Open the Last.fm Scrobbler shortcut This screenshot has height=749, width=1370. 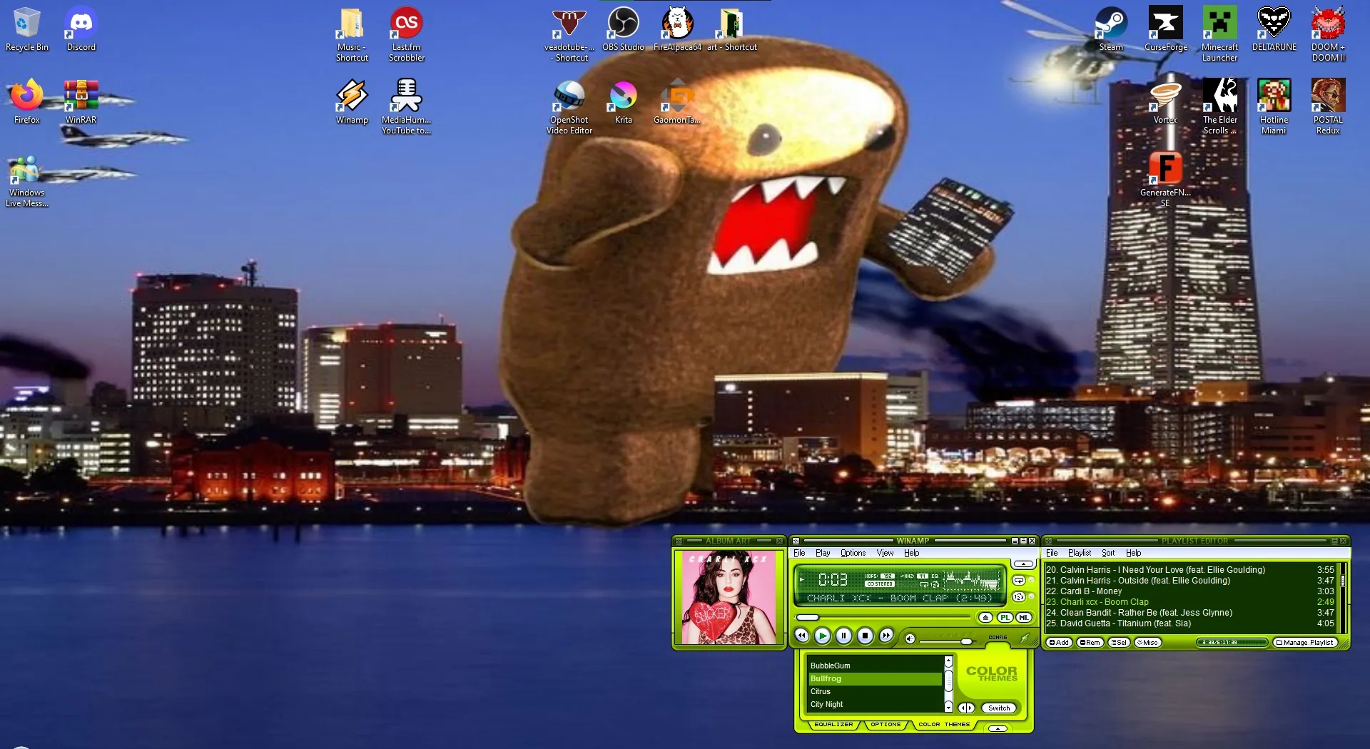[x=407, y=34]
